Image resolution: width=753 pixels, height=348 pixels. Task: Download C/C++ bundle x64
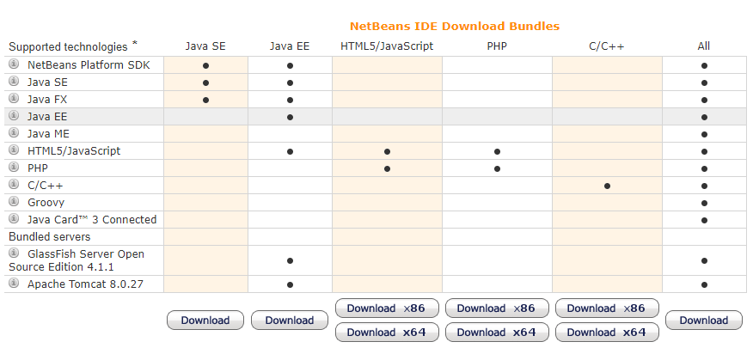pyautogui.click(x=607, y=333)
